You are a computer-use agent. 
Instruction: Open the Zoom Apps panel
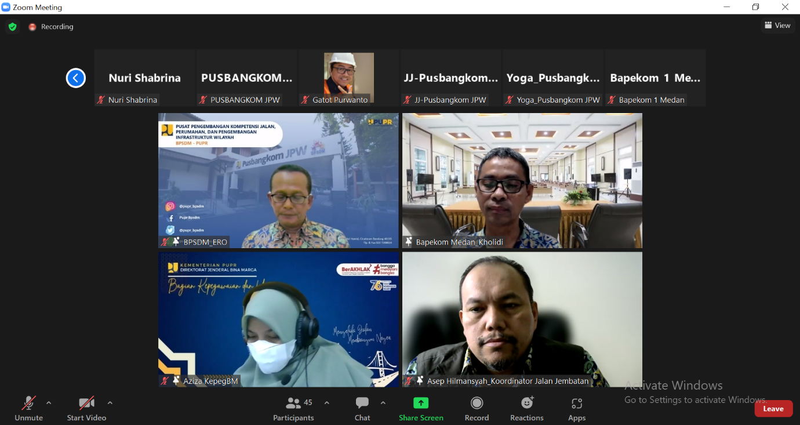pos(576,408)
